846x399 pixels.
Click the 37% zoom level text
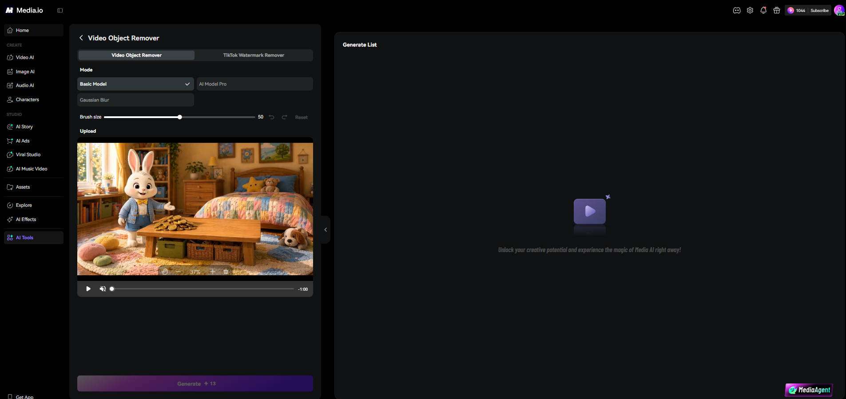coord(195,272)
